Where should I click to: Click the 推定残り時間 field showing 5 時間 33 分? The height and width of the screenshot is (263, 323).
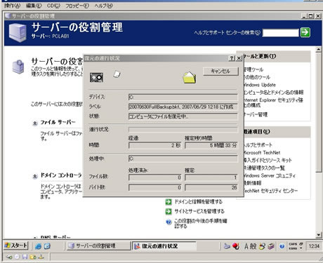(211, 145)
